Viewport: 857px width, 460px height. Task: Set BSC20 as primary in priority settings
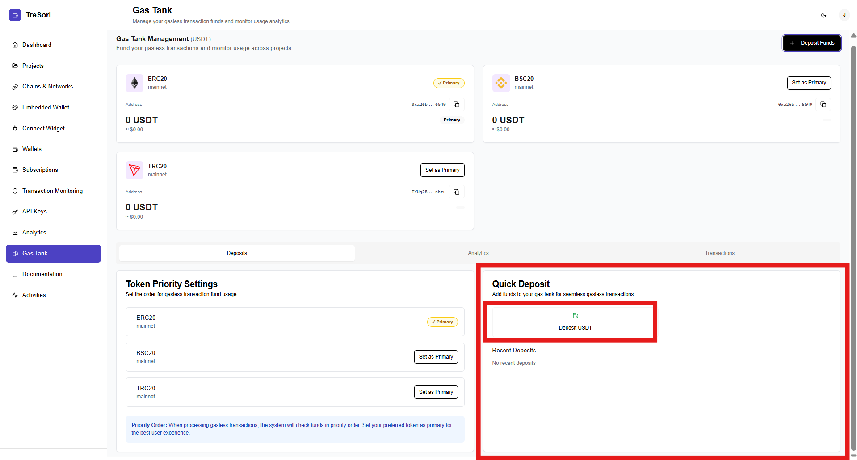[436, 357]
